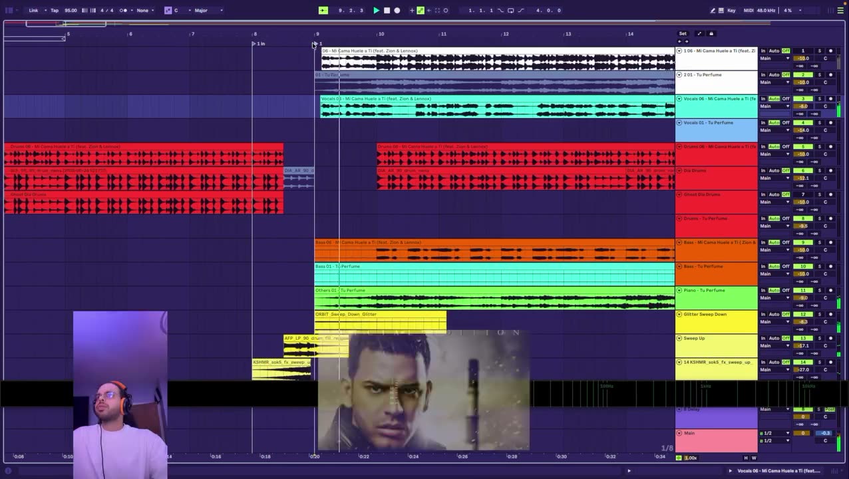Screen dimensions: 849x479
Task: Click the Tap tempo button
Action: tap(55, 10)
